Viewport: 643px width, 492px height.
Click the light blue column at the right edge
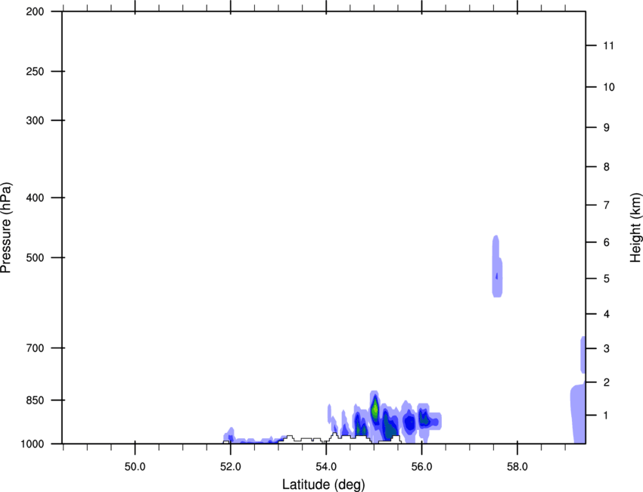(579, 413)
